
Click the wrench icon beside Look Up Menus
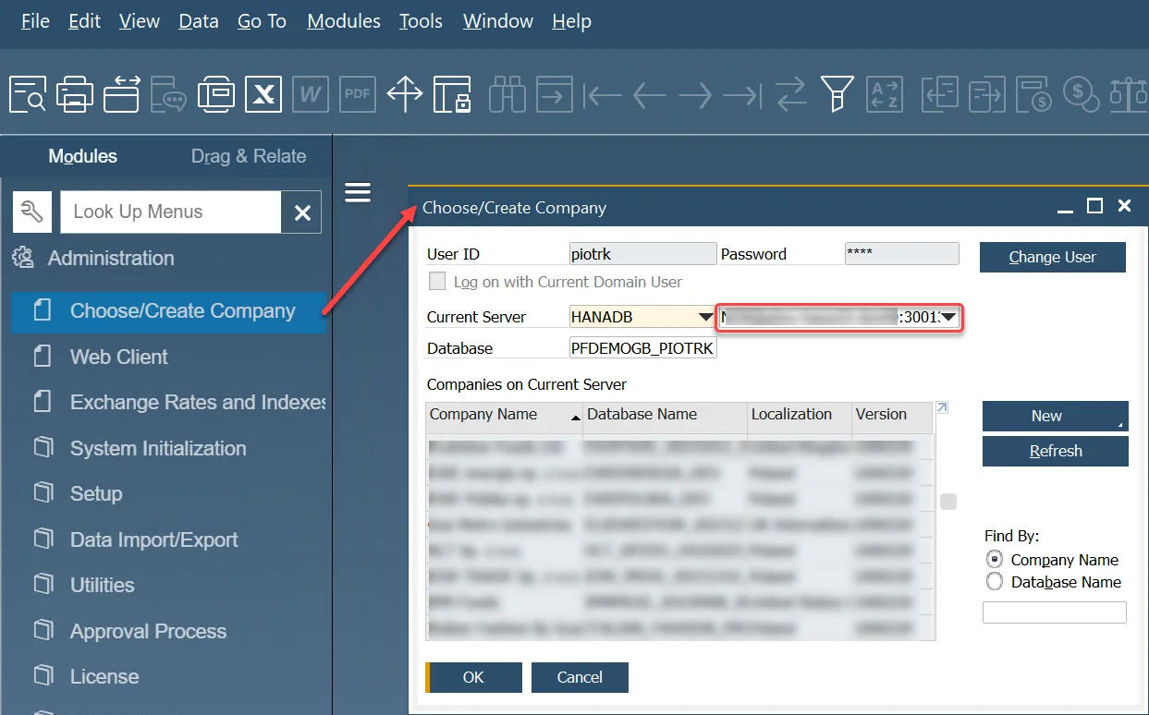(x=31, y=212)
